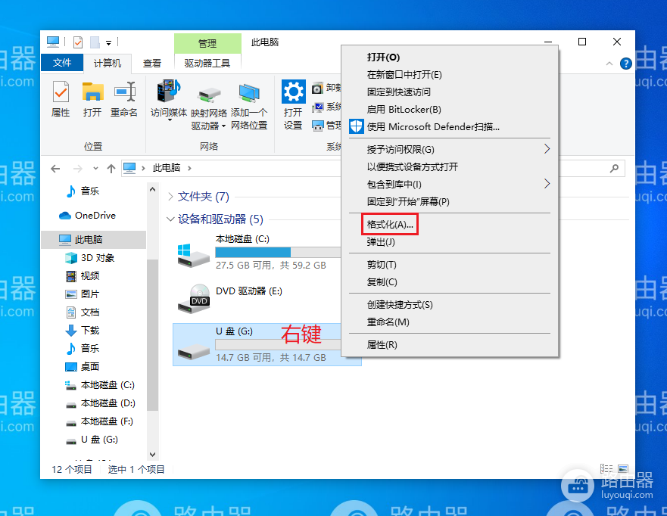This screenshot has height=516, width=667.
Task: Switch to the 查看 ribbon tab
Action: pos(152,64)
